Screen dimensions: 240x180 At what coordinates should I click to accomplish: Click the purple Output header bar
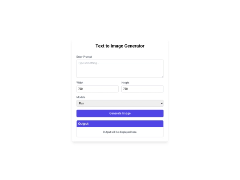coord(120,124)
